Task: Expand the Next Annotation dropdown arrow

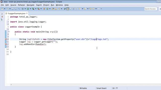Action: pyautogui.click(x=83, y=9)
